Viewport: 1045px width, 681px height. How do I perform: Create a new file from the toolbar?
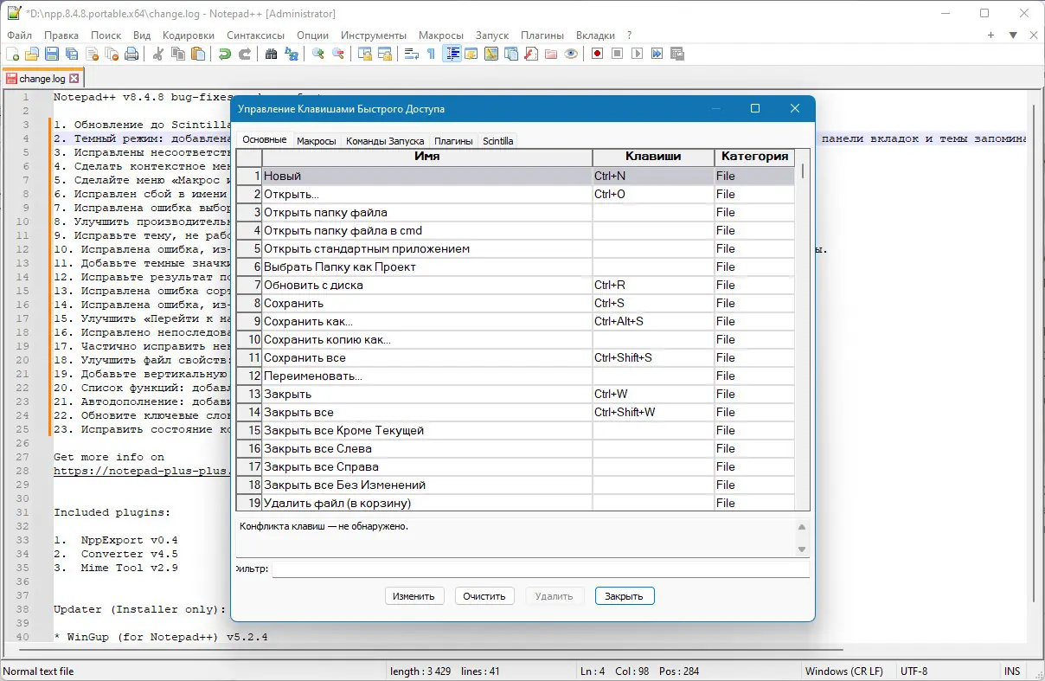(x=12, y=54)
